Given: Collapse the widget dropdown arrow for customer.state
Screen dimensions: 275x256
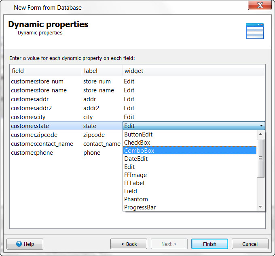Looking at the screenshot, I should 261,126.
